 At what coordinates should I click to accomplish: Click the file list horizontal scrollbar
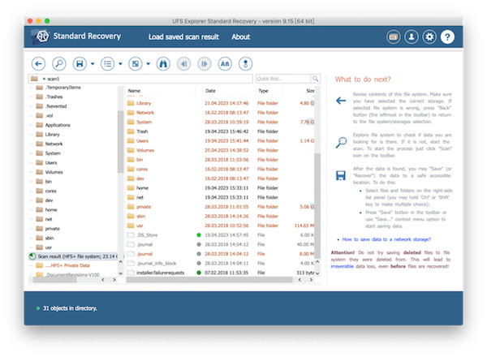tap(209, 280)
